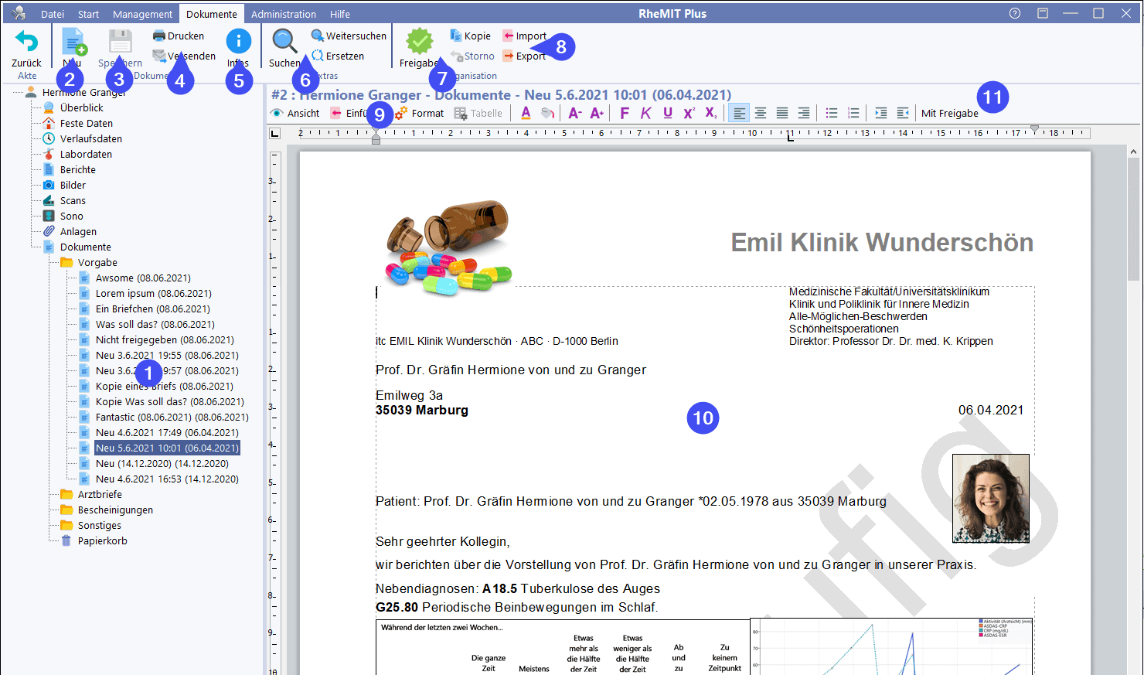Apply superscript formatting

click(689, 114)
